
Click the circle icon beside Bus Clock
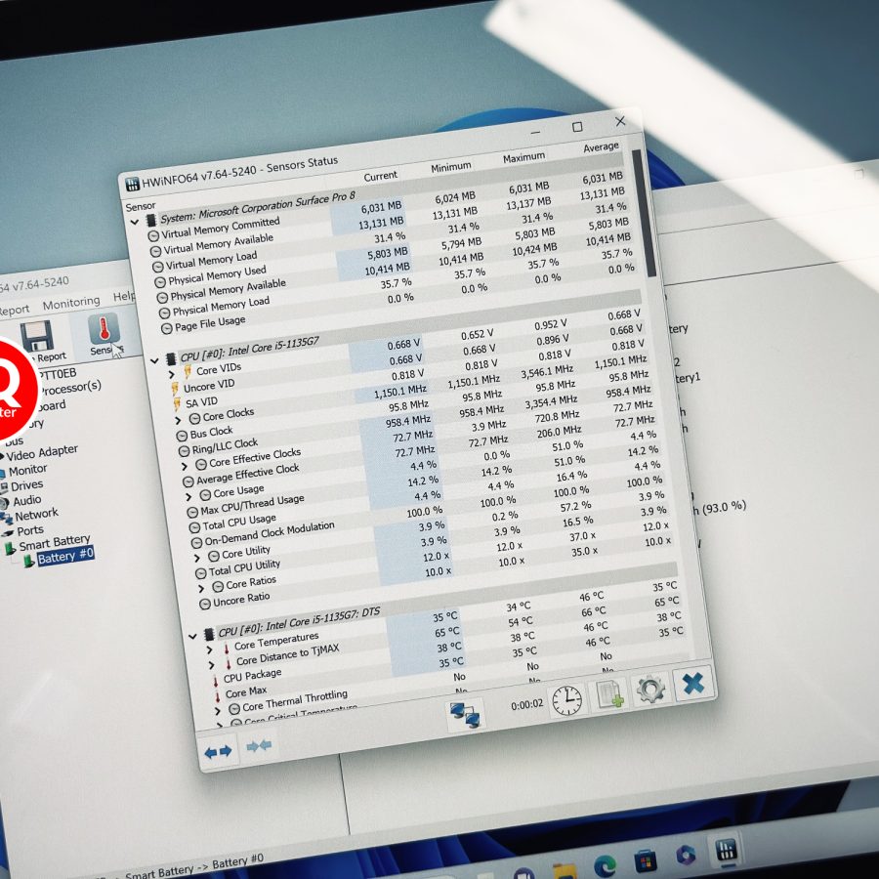click(x=182, y=436)
